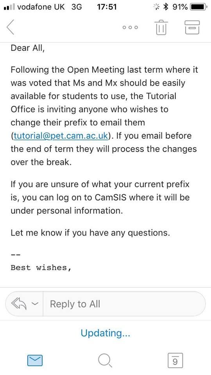The height and width of the screenshot is (375, 211).
Task: Open the Calendar tab showing 9
Action: click(175, 360)
